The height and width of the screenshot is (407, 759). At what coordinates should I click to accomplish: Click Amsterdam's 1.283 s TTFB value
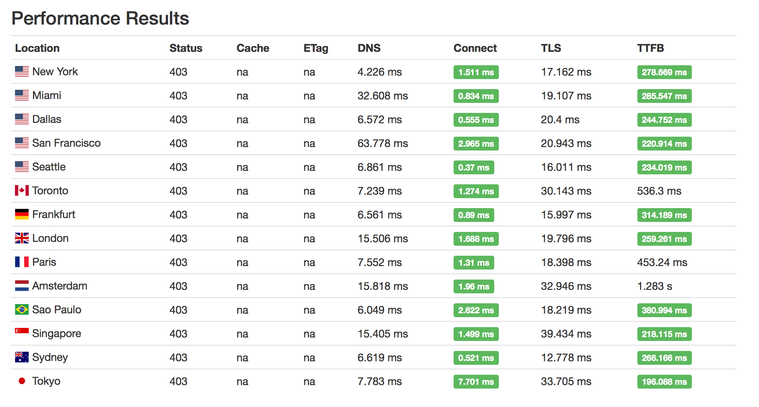pos(655,286)
